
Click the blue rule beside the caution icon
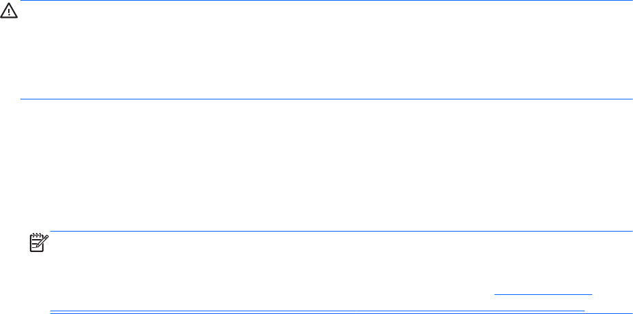327,1
